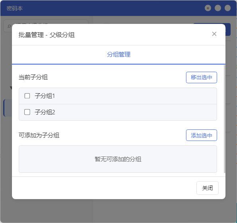Viewport: 237px width, 223px height.
Task: Open the title bar menu icon
Action: 208,8
